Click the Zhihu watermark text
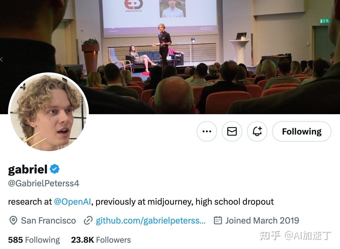 [295, 236]
